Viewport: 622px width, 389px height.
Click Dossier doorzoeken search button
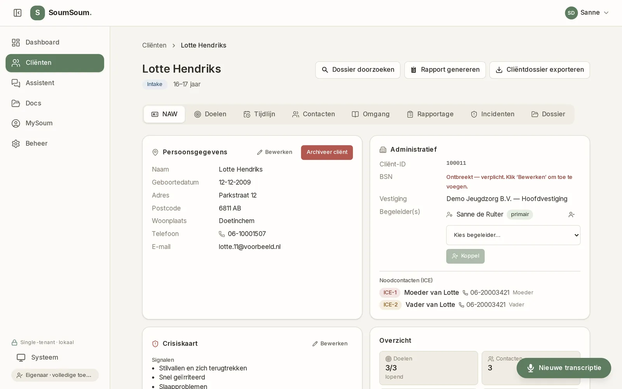pyautogui.click(x=358, y=70)
